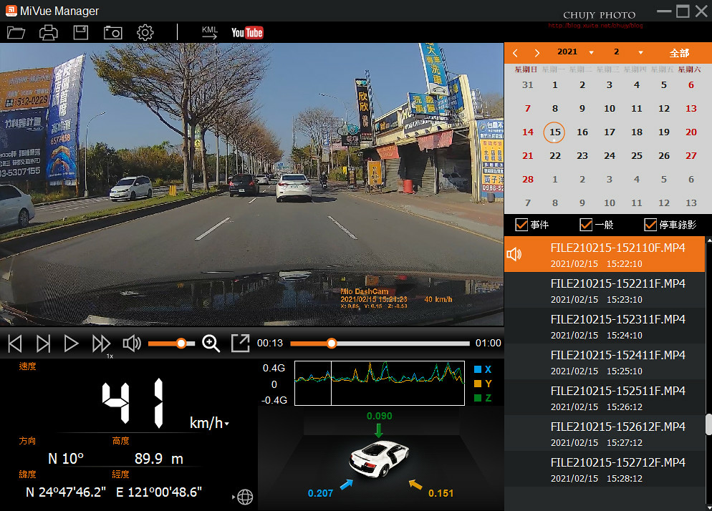
Task: Select February 6 in the calendar
Action: pos(691,85)
